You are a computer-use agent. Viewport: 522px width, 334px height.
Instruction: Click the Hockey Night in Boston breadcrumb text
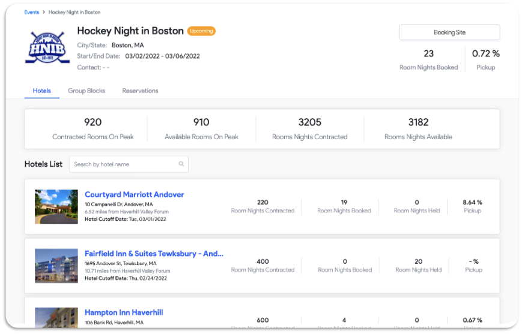(74, 13)
